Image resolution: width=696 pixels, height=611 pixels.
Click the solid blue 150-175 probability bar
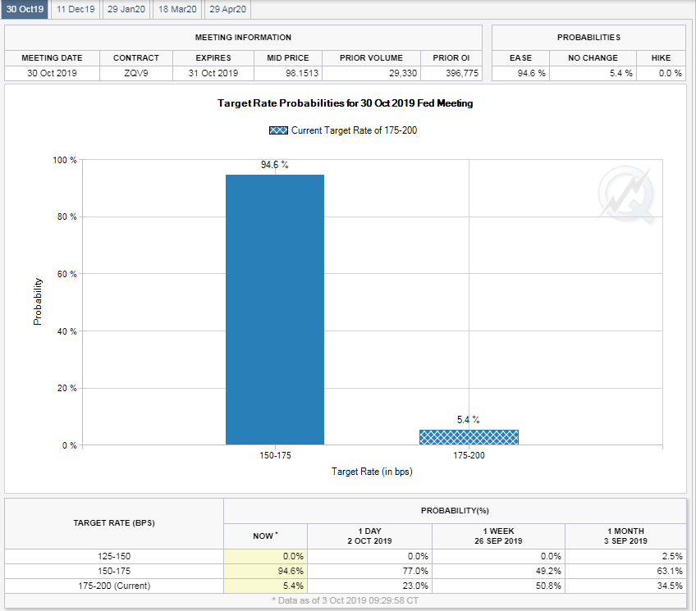(275, 309)
